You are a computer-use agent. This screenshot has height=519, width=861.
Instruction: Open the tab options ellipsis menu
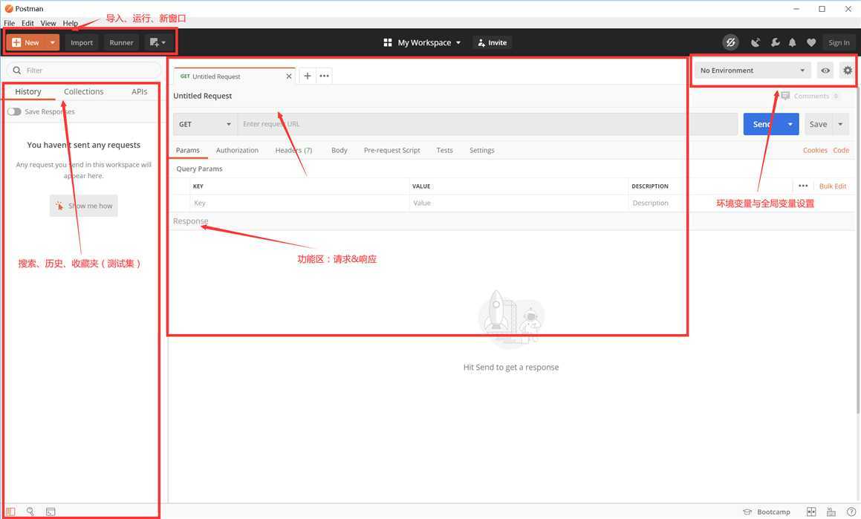(325, 76)
